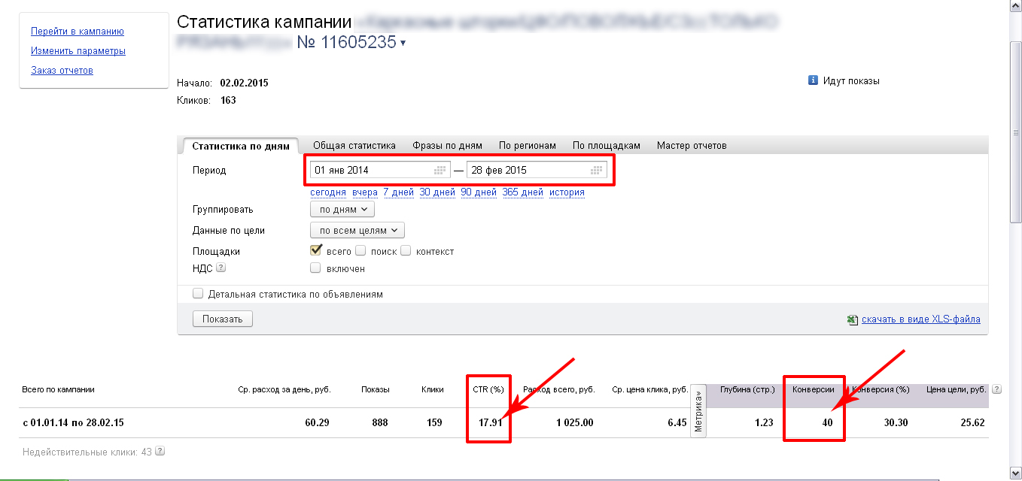Set period to сегодня
The image size is (1022, 481).
(328, 192)
